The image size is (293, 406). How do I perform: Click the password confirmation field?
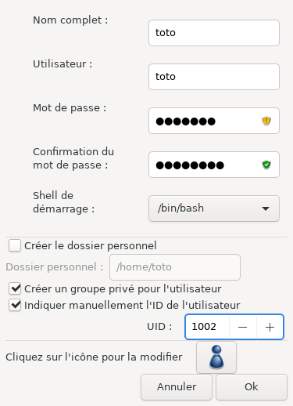[214, 165]
